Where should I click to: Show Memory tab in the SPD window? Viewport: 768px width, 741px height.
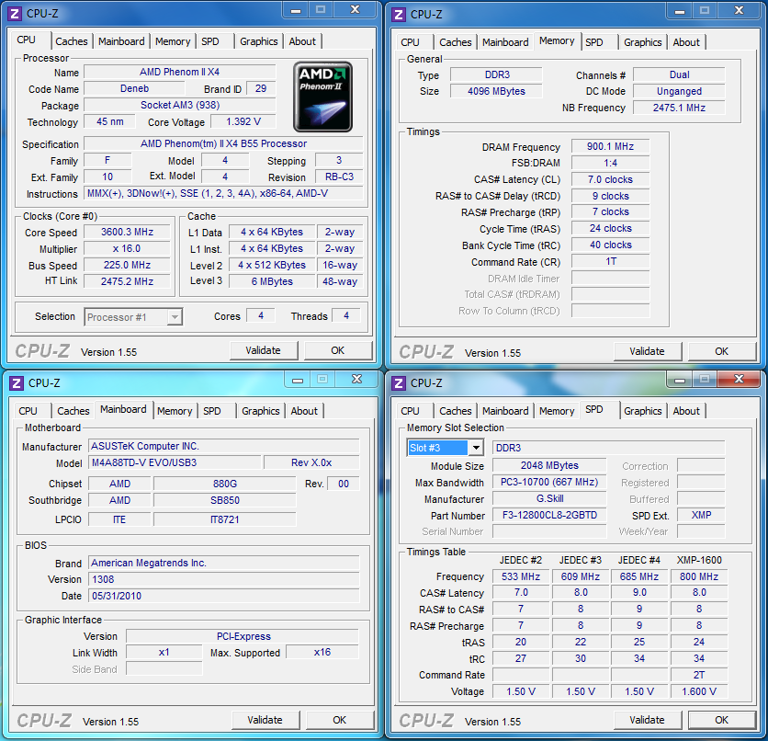(x=557, y=411)
